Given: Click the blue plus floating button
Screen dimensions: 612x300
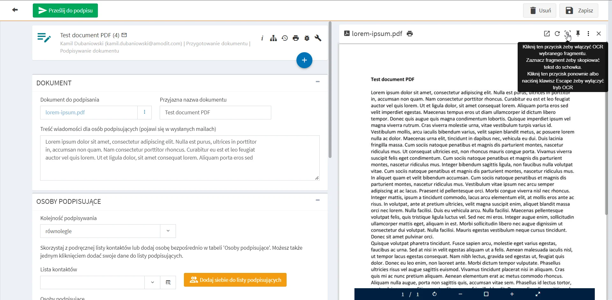Looking at the screenshot, I should coord(304,60).
